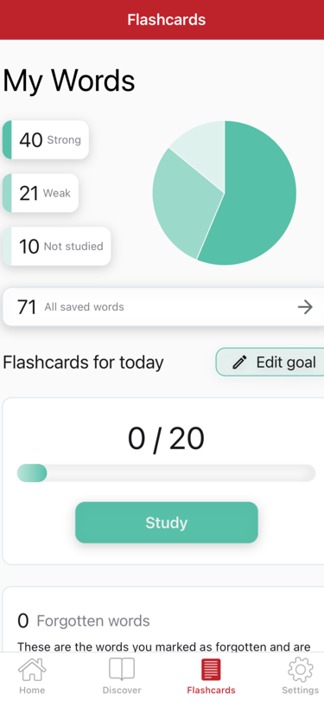Switch to the Discover tab label
Screen dimensions: 324x707
pos(122,691)
